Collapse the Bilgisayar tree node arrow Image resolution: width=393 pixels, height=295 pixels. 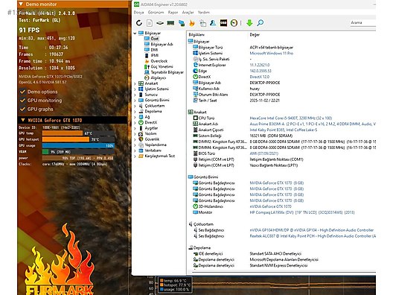[x=135, y=33]
